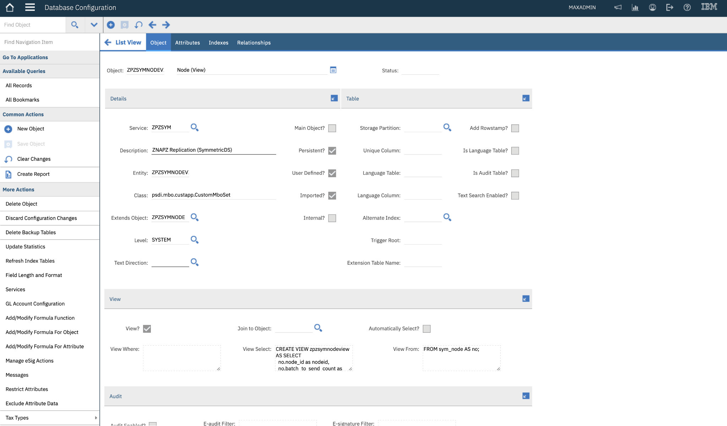Enable Add Rowstamp? checkbox
This screenshot has height=426, width=727.
click(515, 128)
